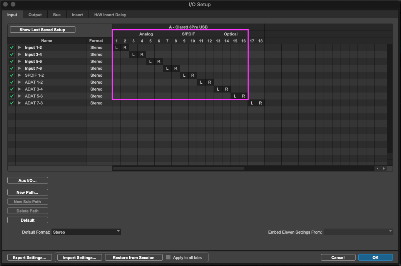
Task: Expand the SPDIF 1-2 path triangle
Action: point(20,75)
